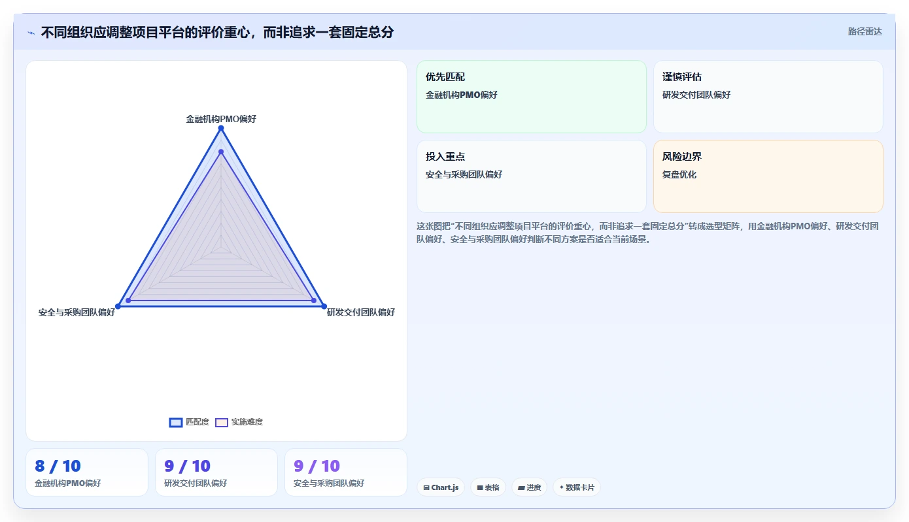
Task: Click the 进度 tag chip
Action: pos(529,487)
